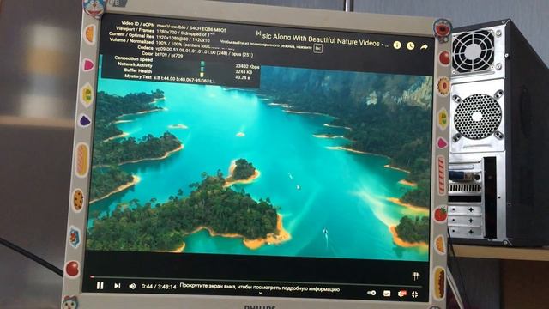Click the '40.28 s' buffer health value

[243, 77]
